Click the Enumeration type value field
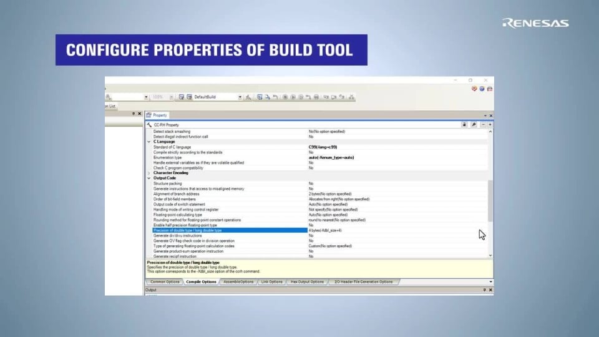Image resolution: width=599 pixels, height=337 pixels. tap(331, 157)
